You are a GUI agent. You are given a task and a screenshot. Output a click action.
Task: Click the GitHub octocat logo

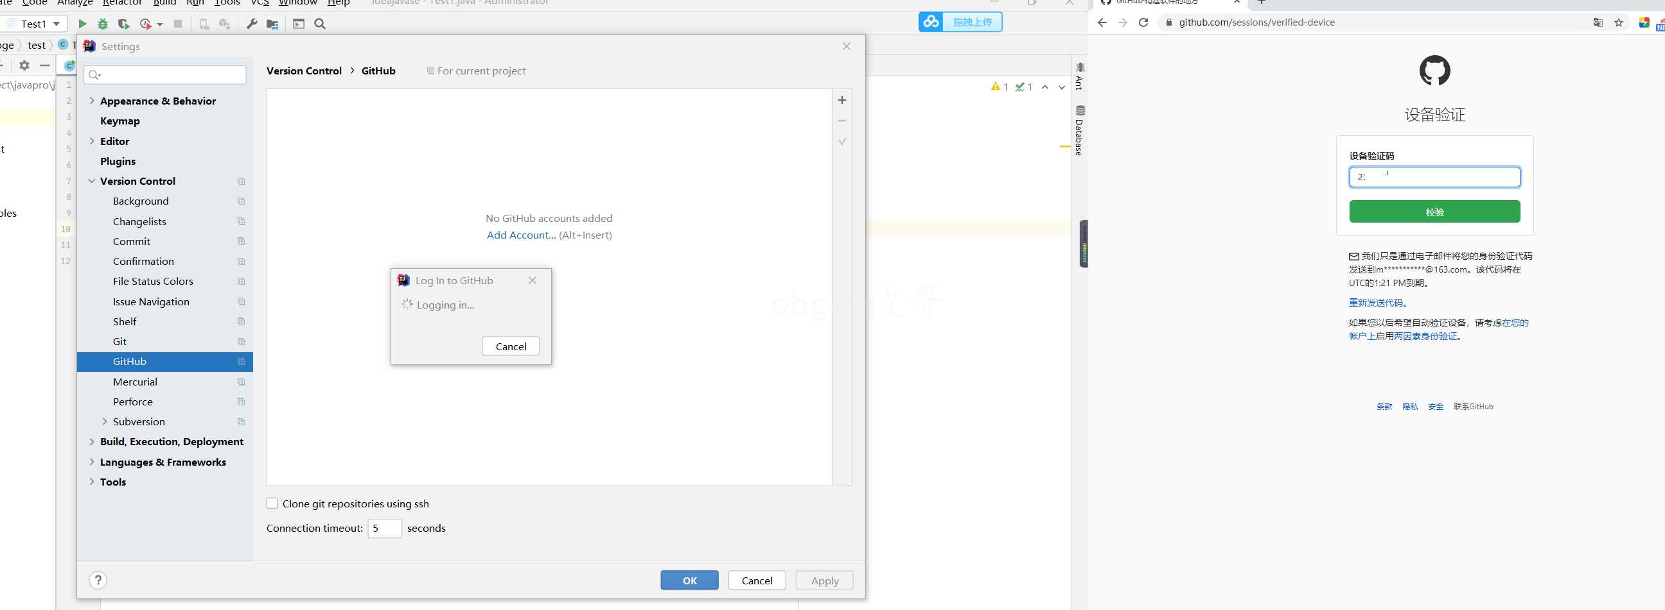1434,71
